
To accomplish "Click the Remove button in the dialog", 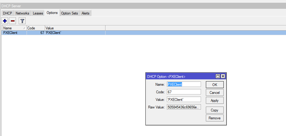I will click(x=215, y=118).
